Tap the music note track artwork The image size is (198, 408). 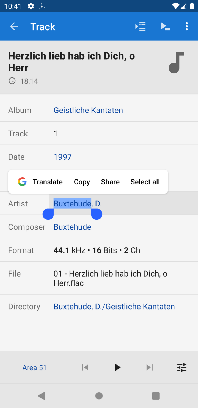point(176,63)
